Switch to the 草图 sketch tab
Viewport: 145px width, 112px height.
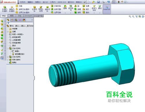(12, 16)
